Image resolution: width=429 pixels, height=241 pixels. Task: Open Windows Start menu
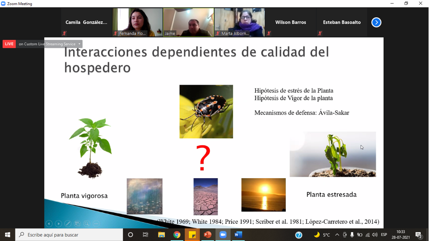[7, 234]
